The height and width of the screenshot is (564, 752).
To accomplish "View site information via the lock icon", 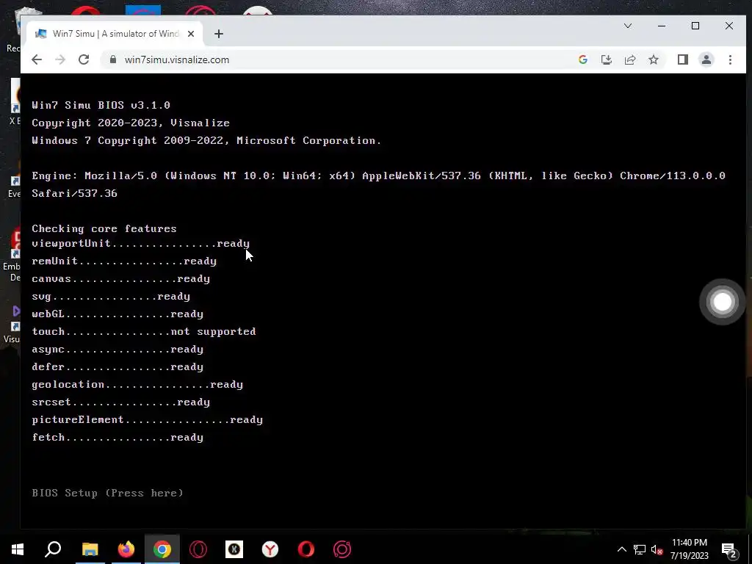I will [x=112, y=59].
